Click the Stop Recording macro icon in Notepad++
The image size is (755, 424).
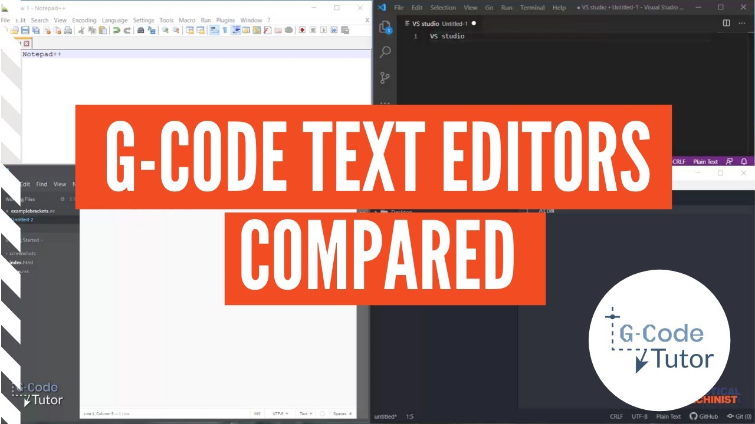tap(313, 30)
